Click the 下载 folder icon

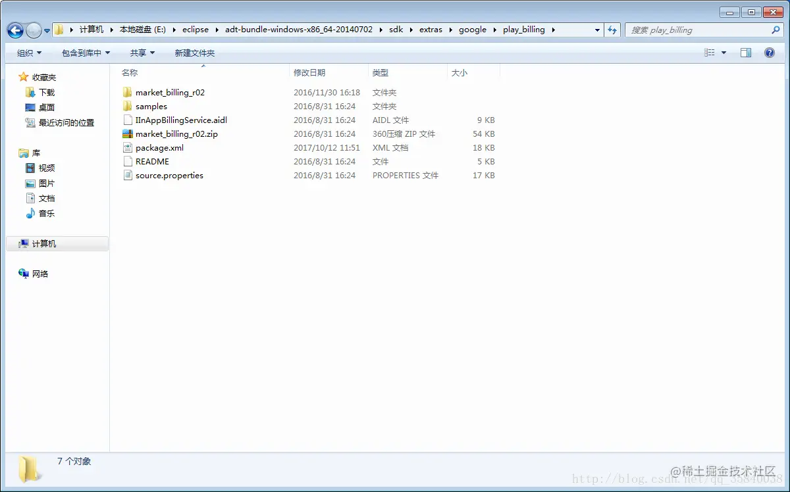click(x=30, y=92)
